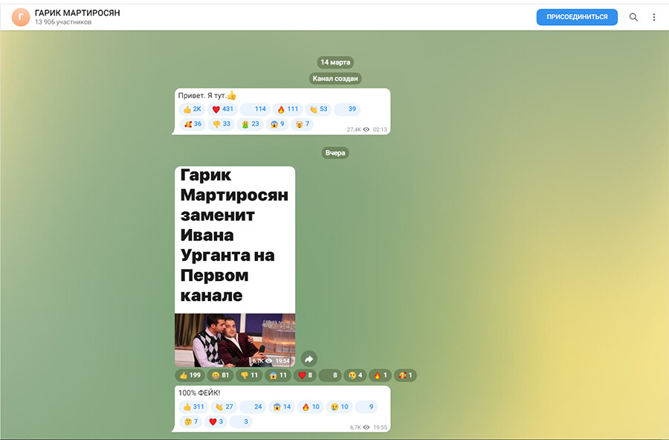Toggle the fire reaction with 1
Screen dimensions: 669x440
click(x=380, y=375)
